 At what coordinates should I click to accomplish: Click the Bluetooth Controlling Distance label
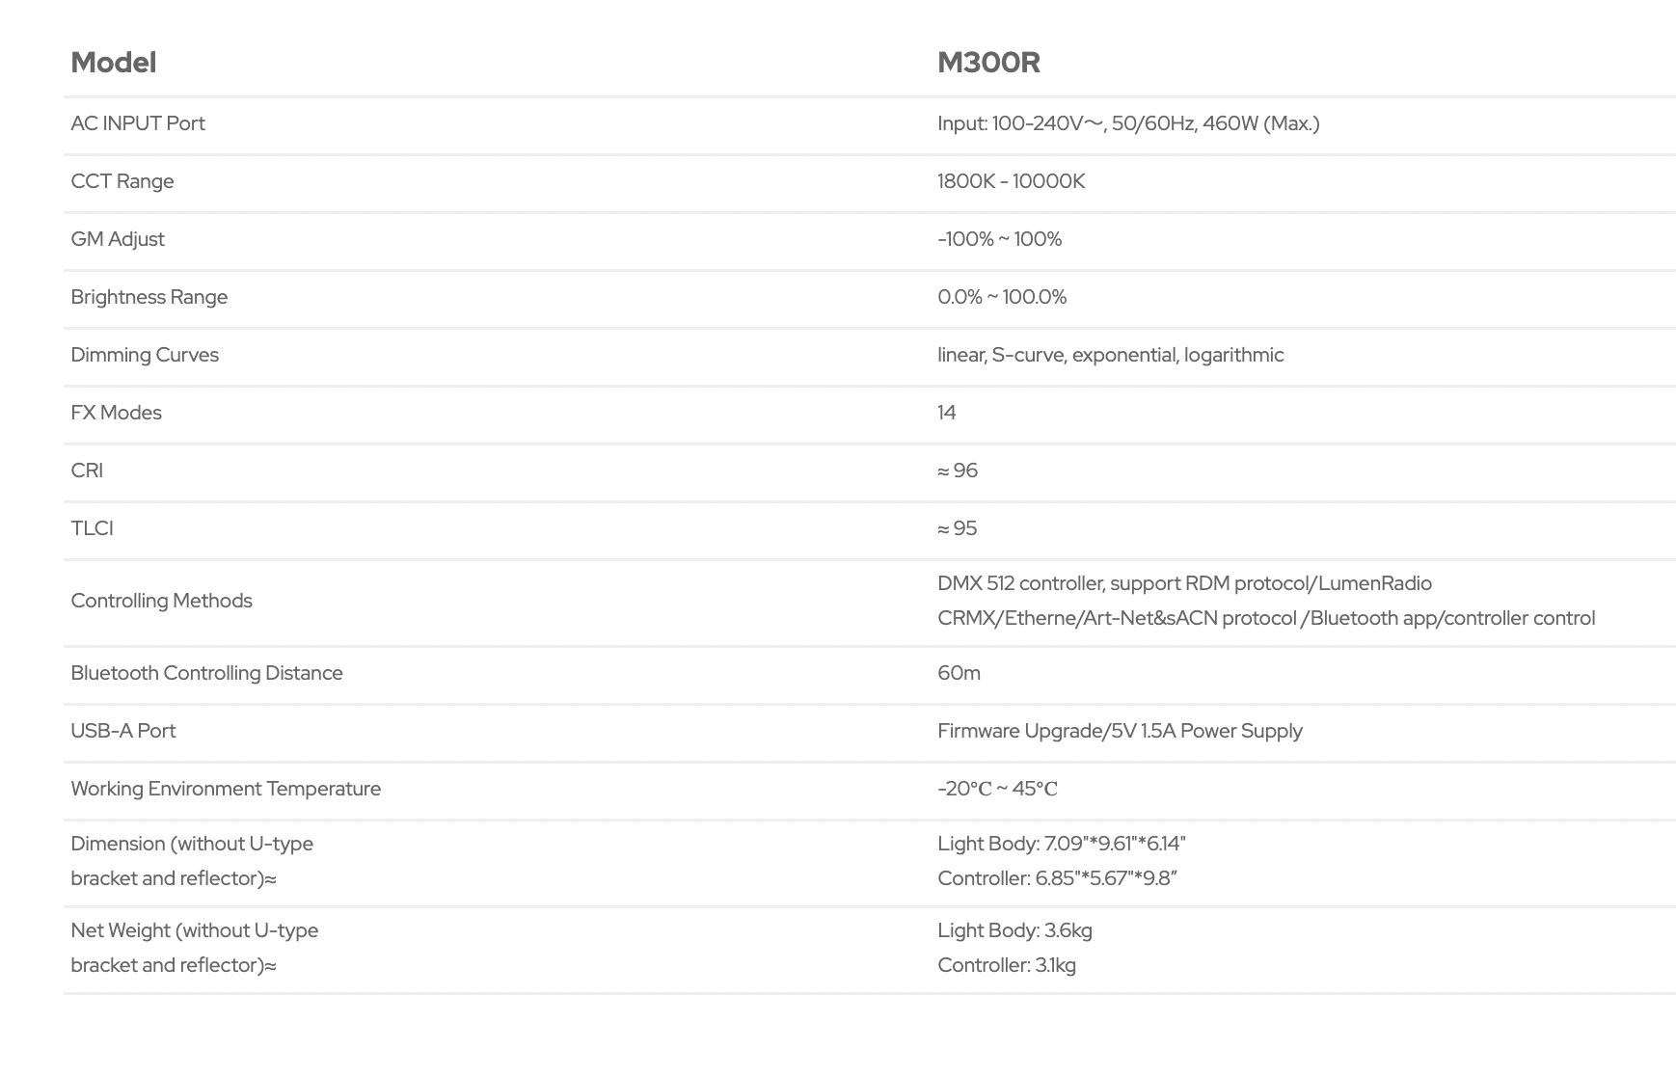207,673
